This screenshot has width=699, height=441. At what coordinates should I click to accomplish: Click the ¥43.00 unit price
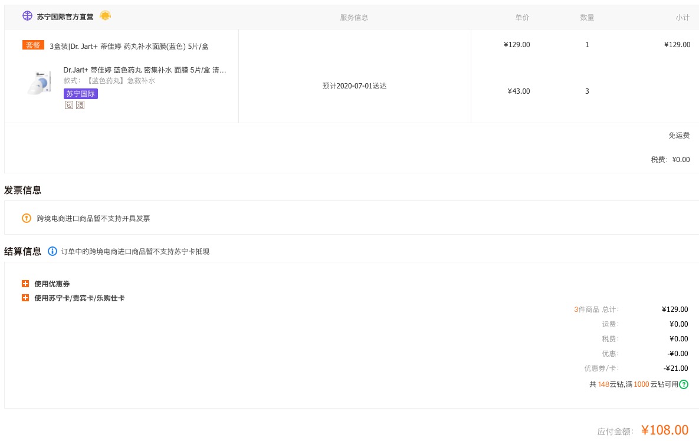pyautogui.click(x=519, y=91)
